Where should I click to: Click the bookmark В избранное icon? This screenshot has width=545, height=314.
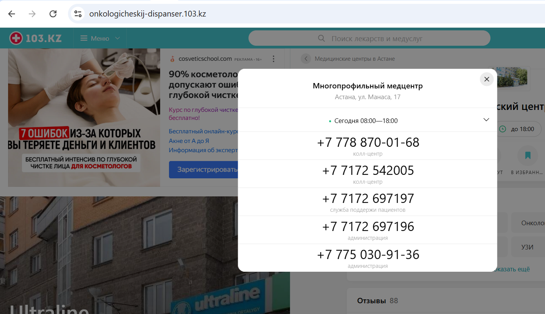point(527,155)
